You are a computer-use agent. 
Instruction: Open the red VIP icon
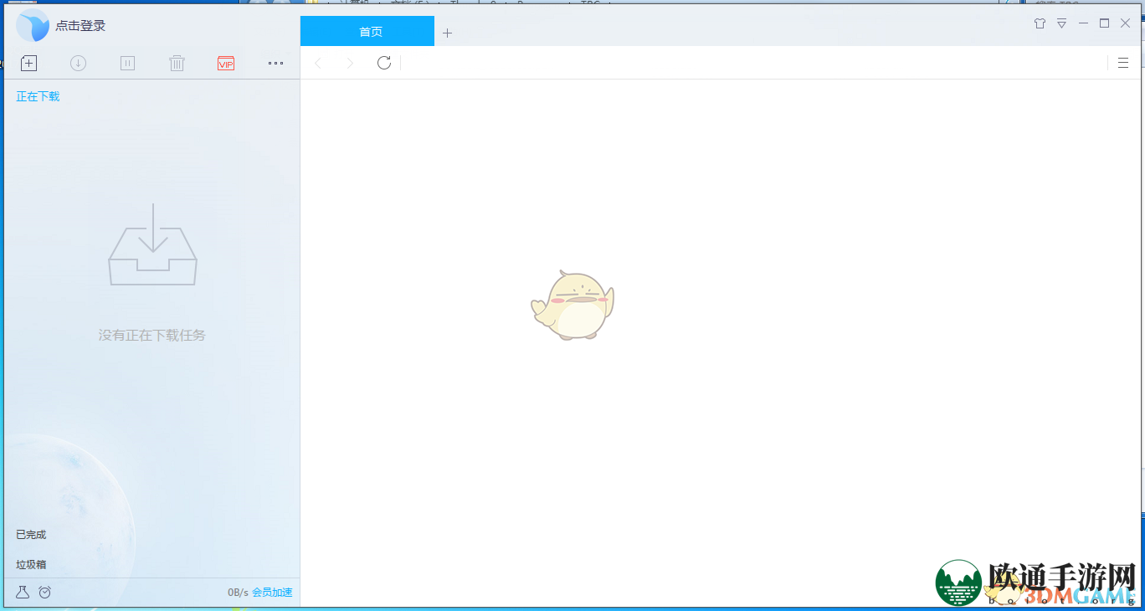click(226, 63)
